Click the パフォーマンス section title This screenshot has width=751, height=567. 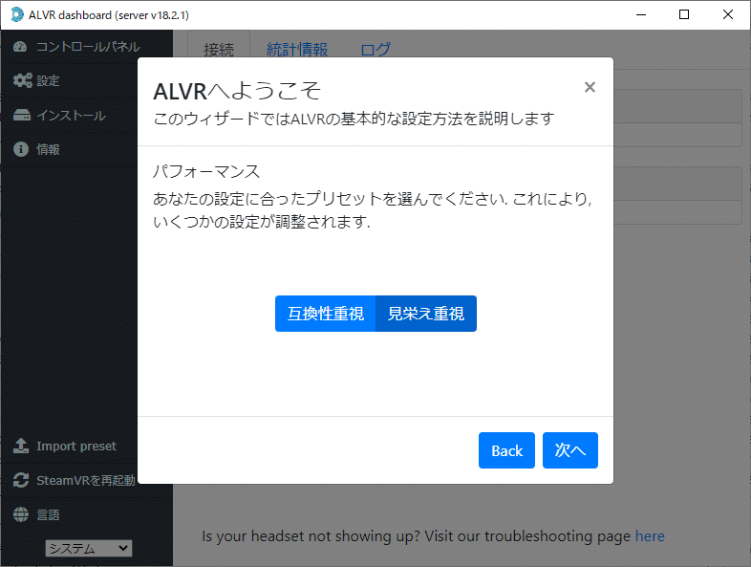[206, 171]
